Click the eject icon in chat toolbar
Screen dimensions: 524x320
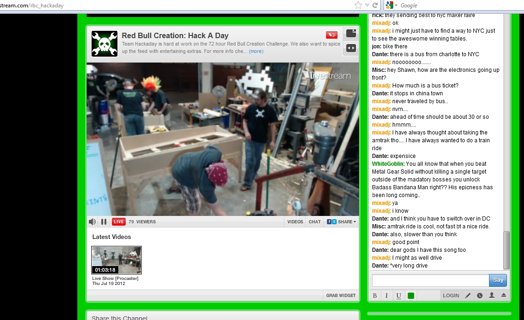pyautogui.click(x=504, y=296)
